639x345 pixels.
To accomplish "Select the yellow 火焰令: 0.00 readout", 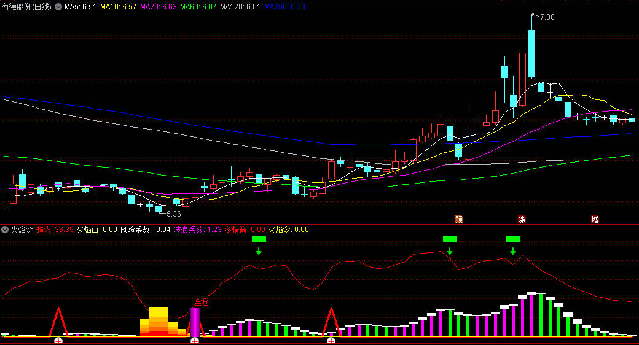I will [x=289, y=230].
